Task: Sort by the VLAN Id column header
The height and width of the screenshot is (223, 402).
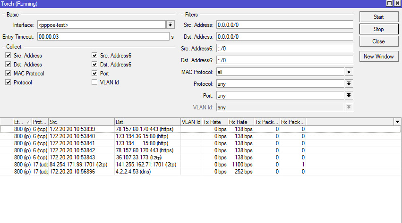Action: 191,122
